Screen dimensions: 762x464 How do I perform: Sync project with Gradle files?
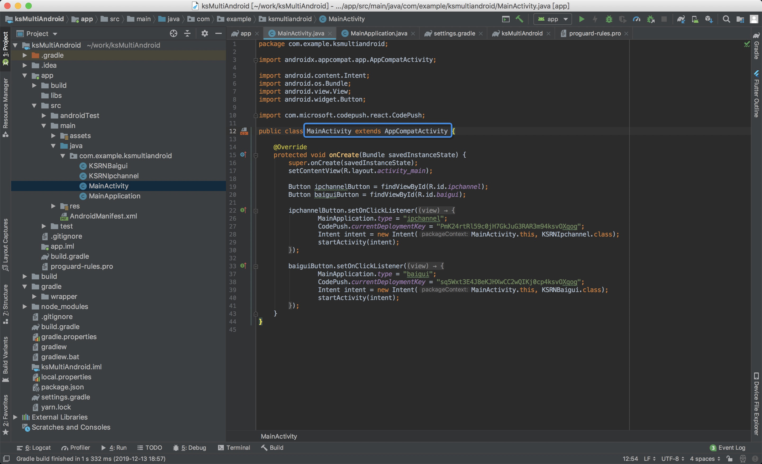(x=681, y=19)
